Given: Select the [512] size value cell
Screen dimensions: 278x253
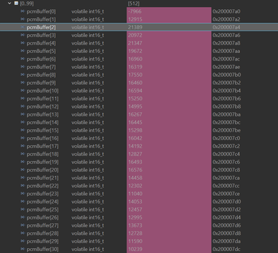Looking at the screenshot, I should pyautogui.click(x=133, y=3).
